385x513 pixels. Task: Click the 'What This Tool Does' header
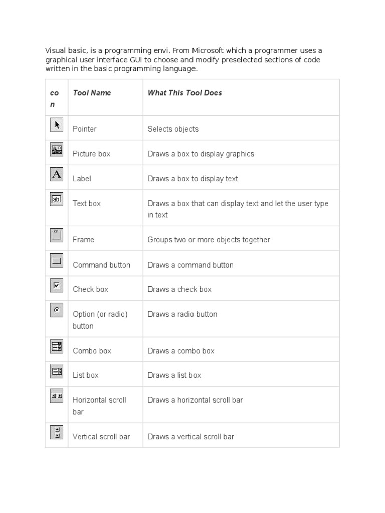pyautogui.click(x=184, y=93)
